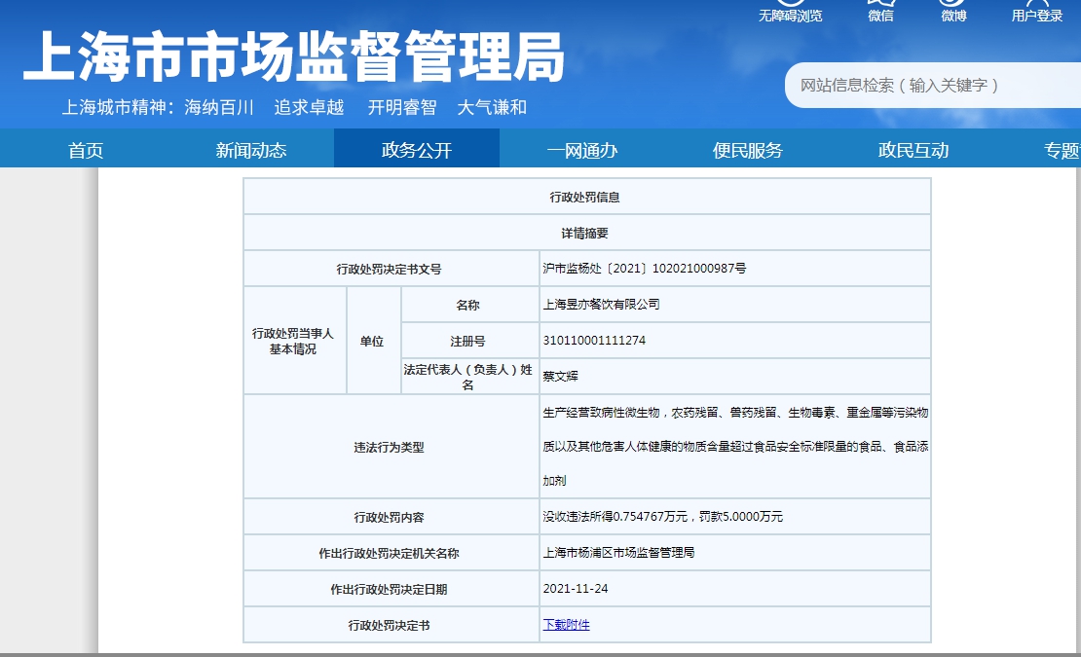Image resolution: width=1081 pixels, height=657 pixels.
Task: Click the decision date 2021-11-24
Action: [576, 589]
